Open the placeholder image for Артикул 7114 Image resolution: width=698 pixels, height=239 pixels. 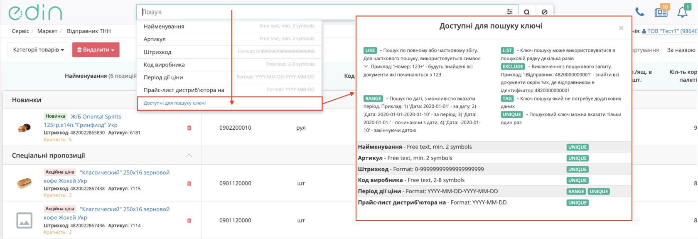[x=24, y=220]
